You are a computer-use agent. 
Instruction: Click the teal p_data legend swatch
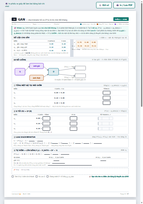[x=81, y=24]
